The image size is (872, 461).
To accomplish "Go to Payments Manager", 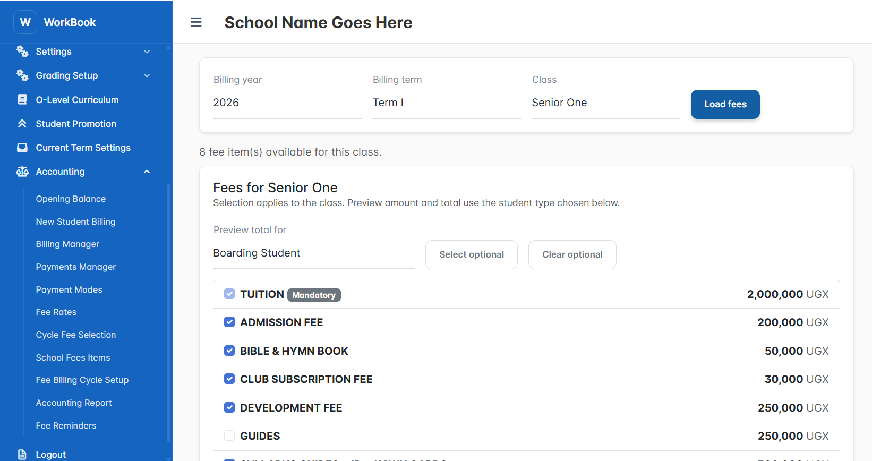I will point(75,267).
